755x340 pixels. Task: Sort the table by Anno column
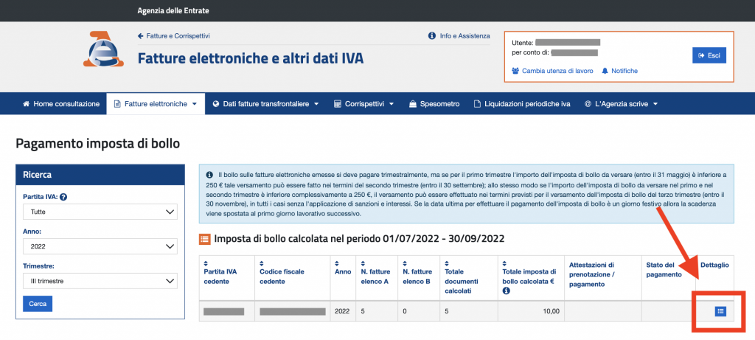tap(337, 263)
